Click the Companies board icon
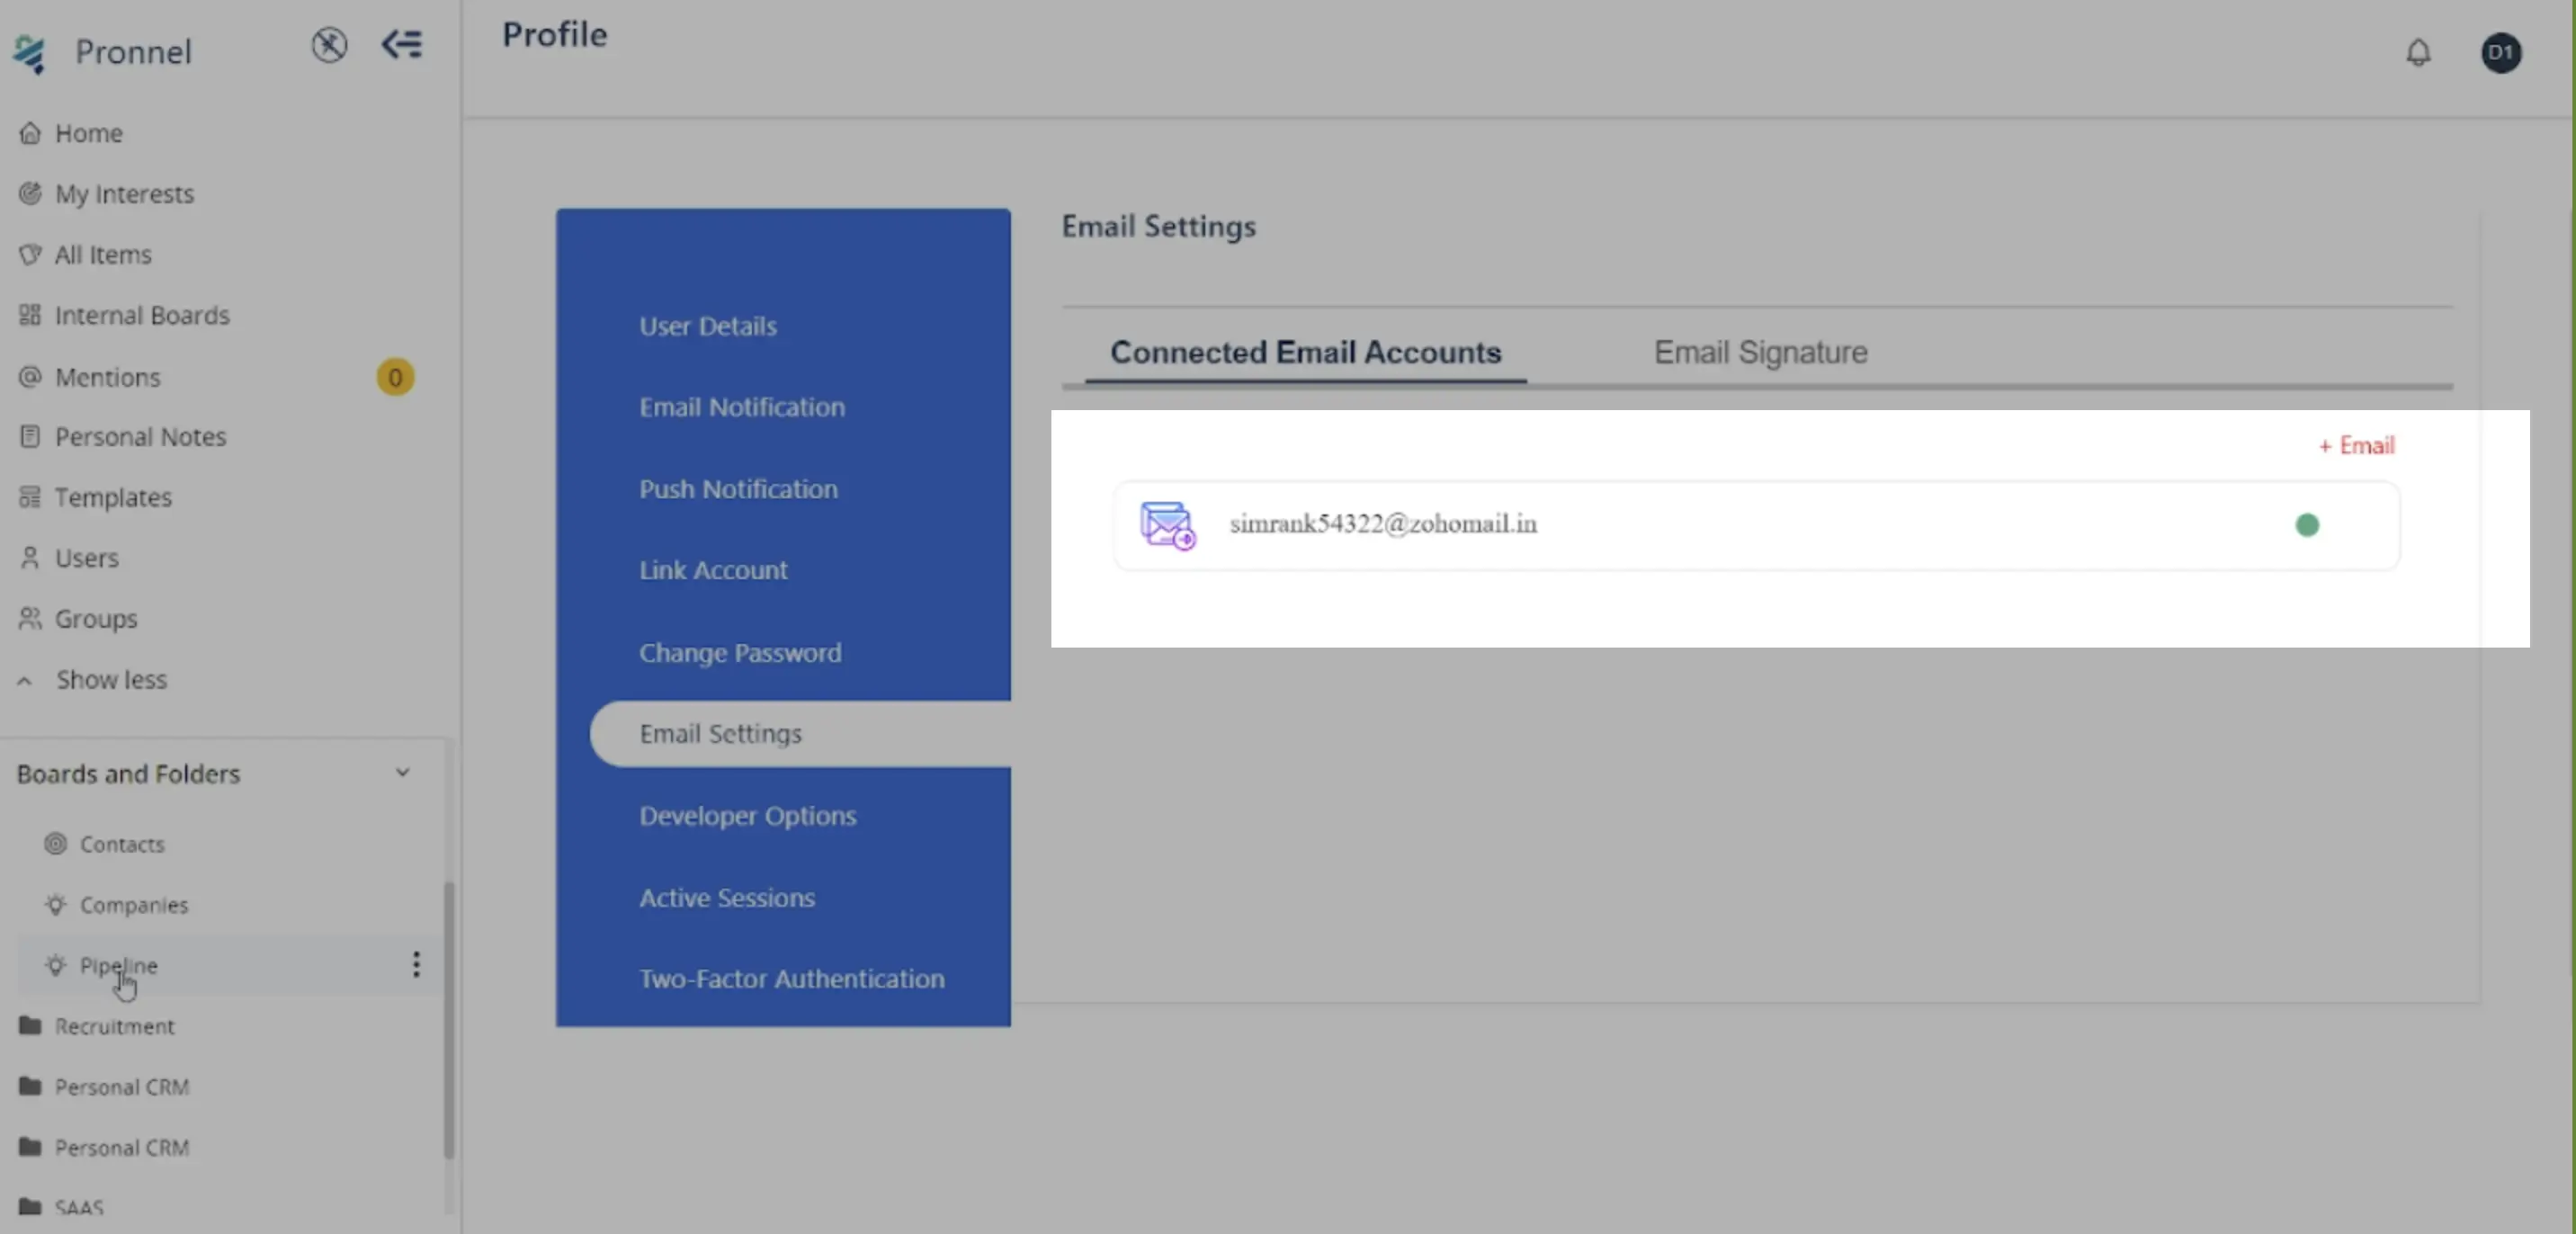 point(56,905)
